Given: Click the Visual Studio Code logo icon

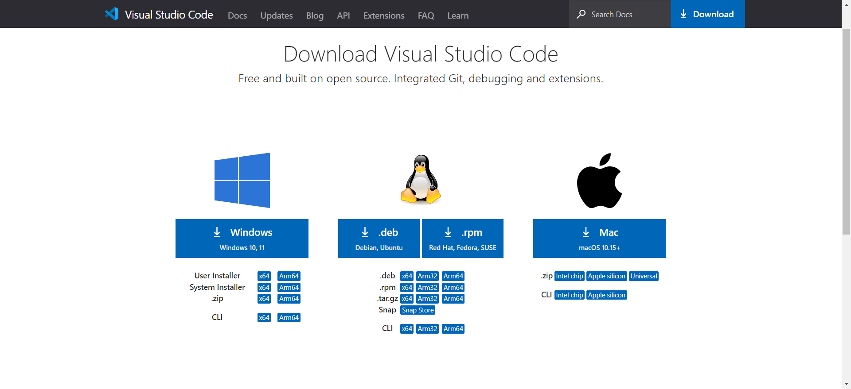Looking at the screenshot, I should tap(112, 14).
